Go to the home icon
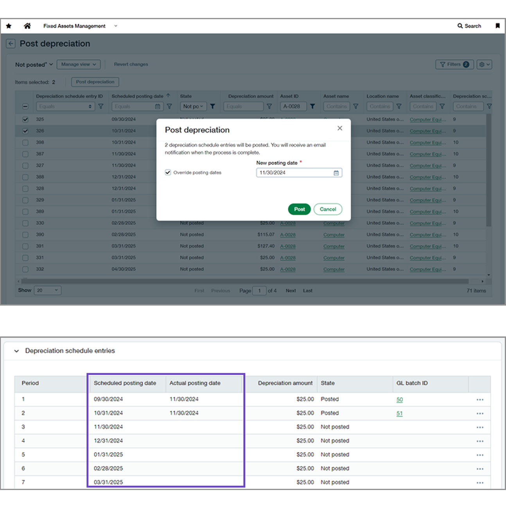This screenshot has width=506, height=508. click(x=27, y=26)
